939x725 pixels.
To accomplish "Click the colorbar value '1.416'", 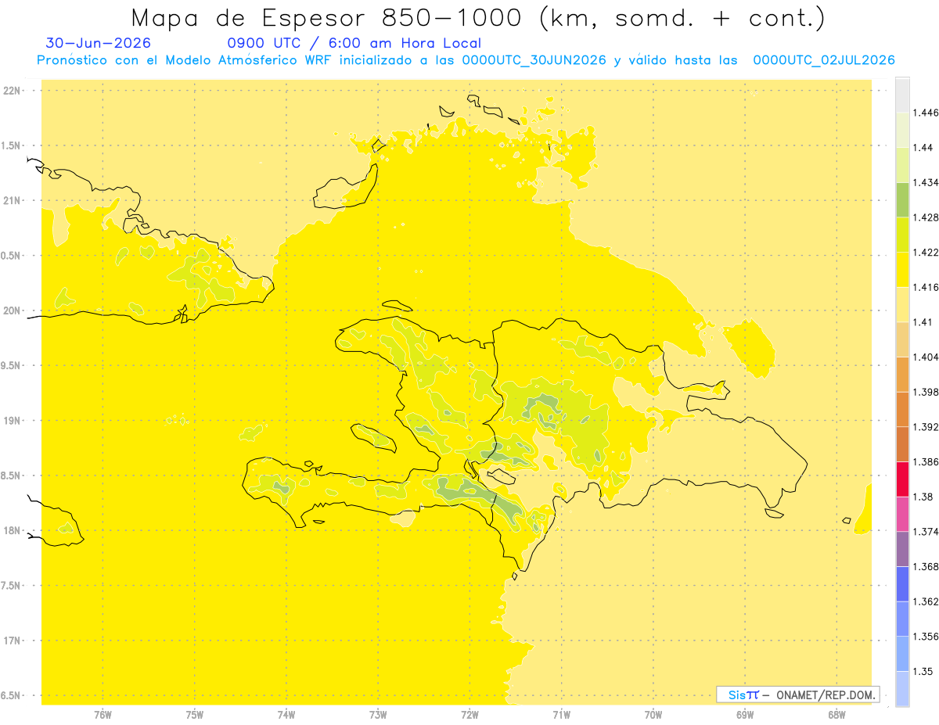I will 926,287.
